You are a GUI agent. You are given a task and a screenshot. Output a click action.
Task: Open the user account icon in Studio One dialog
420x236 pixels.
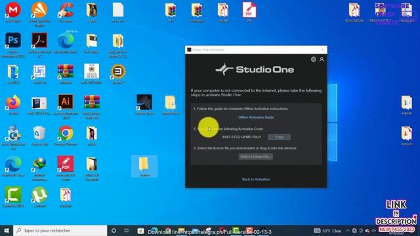tap(322, 60)
